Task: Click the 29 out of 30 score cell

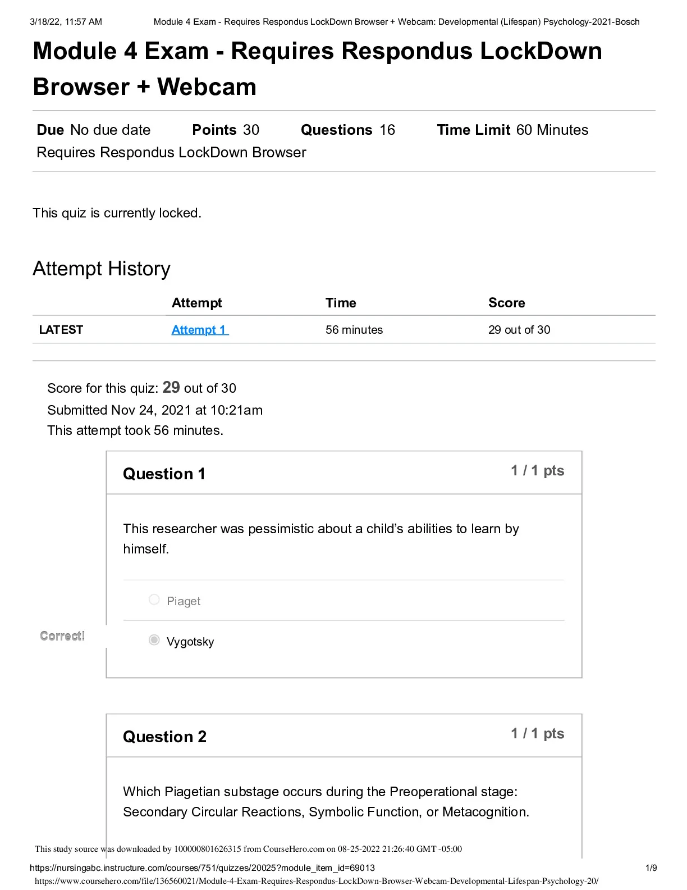Action: [519, 330]
